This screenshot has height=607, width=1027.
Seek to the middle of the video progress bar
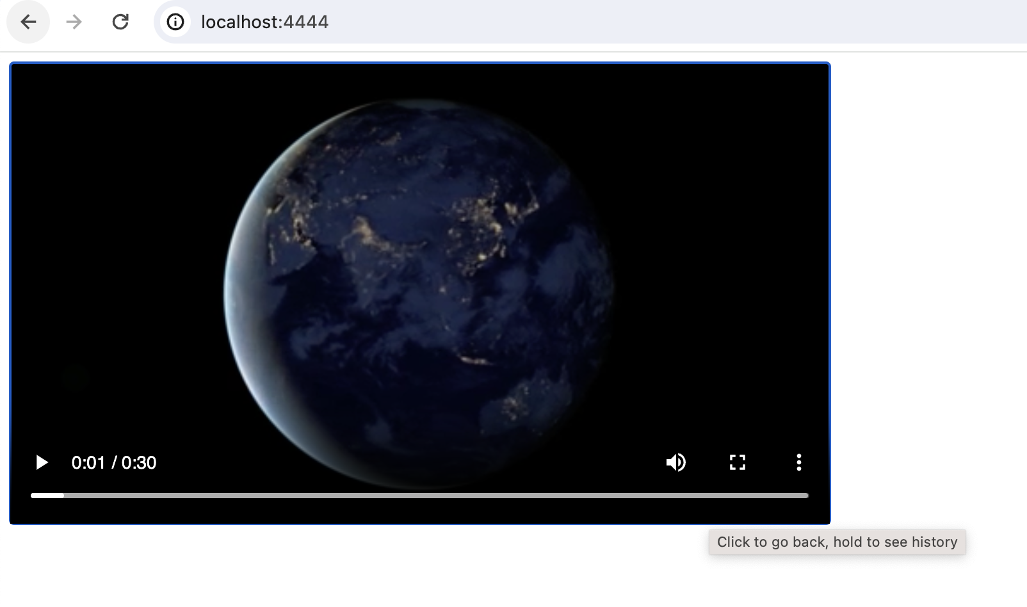click(x=420, y=496)
